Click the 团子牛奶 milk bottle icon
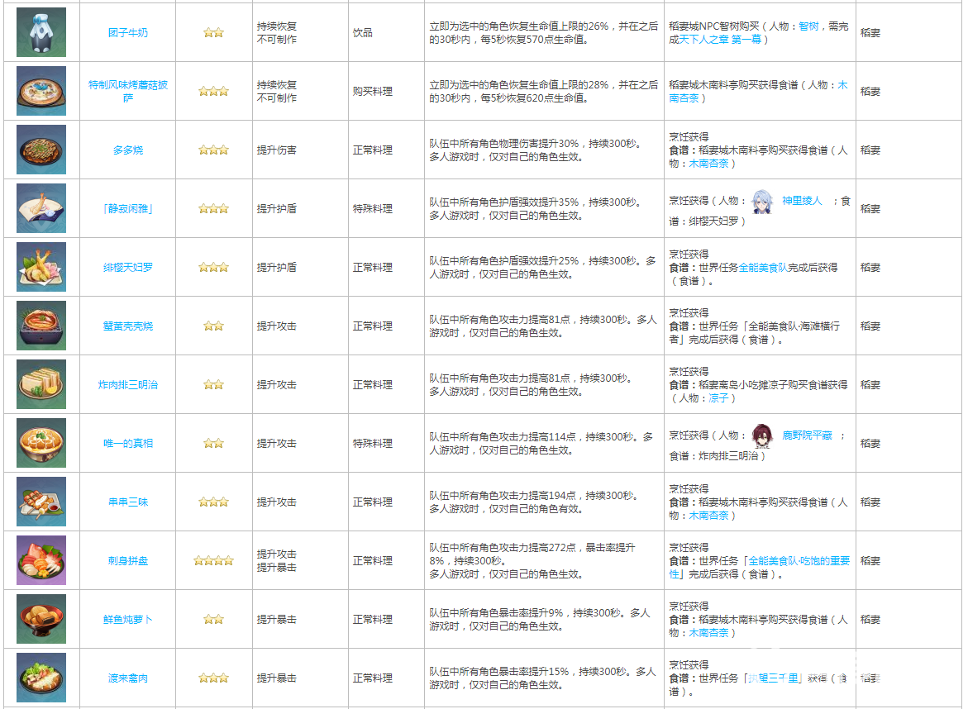 [x=41, y=33]
